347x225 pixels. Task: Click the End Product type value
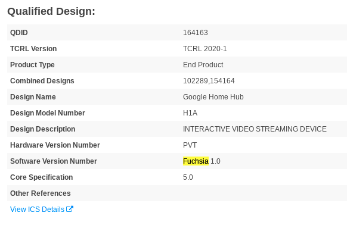coord(203,65)
